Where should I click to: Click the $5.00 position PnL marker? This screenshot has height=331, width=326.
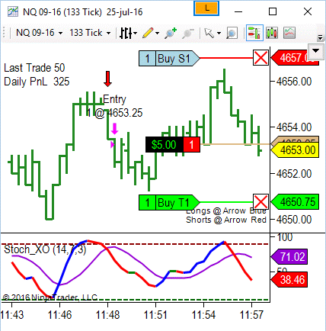click(x=165, y=145)
